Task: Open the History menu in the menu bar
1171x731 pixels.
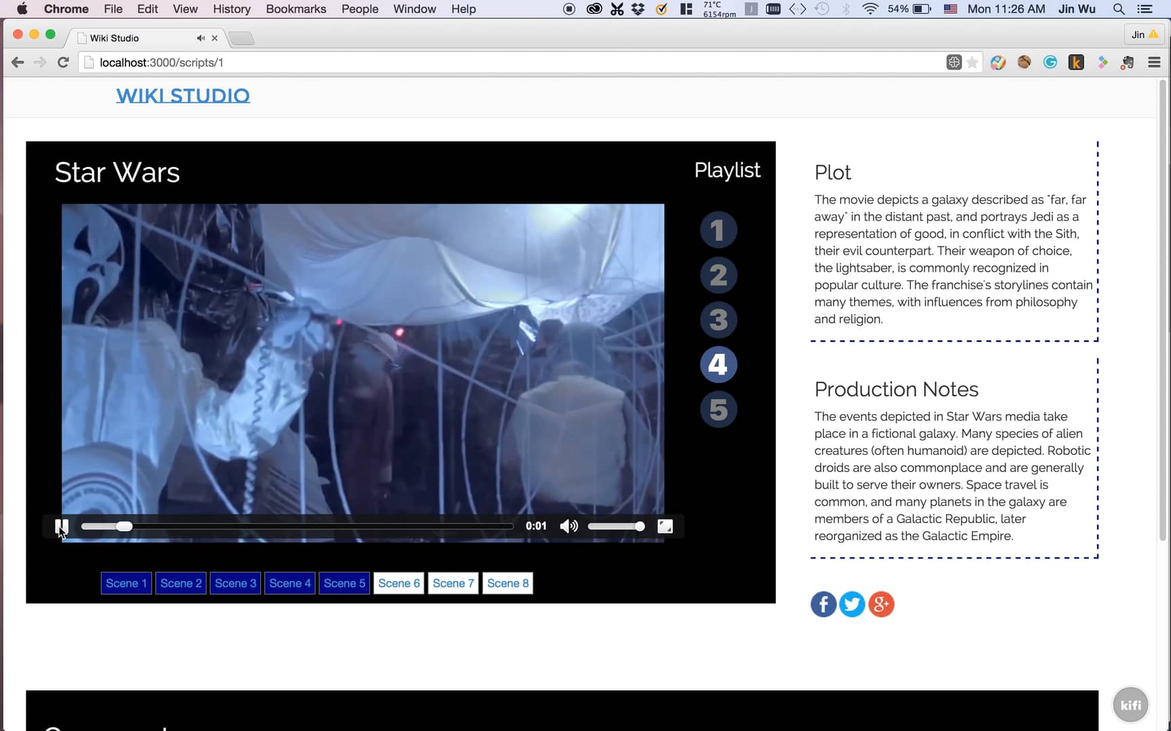Action: (231, 9)
